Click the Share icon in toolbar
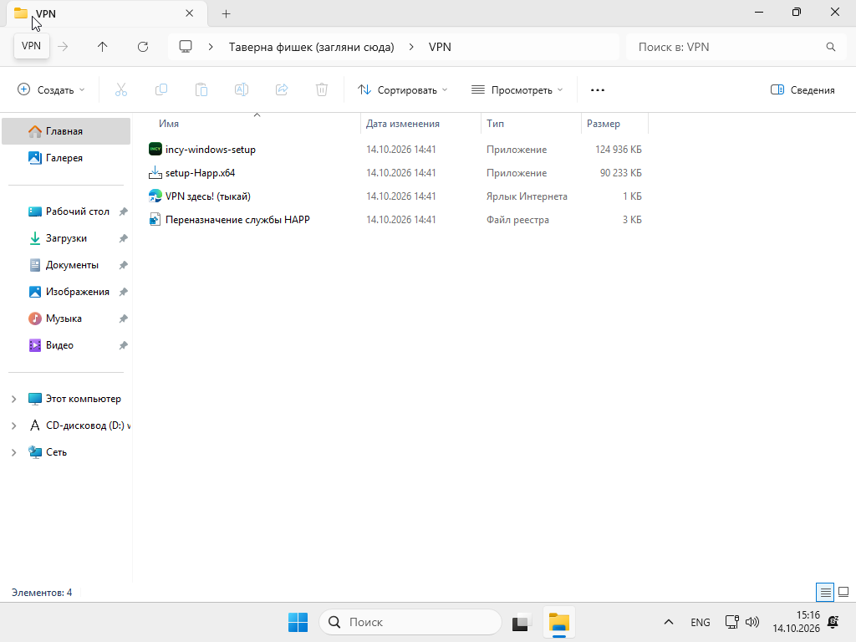The width and height of the screenshot is (856, 642). [282, 89]
